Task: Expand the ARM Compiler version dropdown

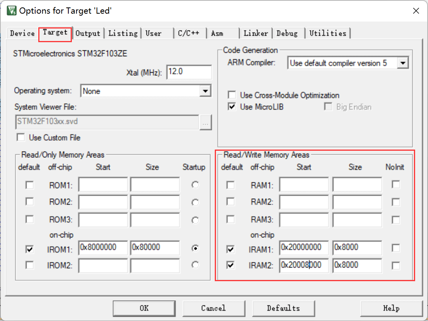Action: [403, 63]
